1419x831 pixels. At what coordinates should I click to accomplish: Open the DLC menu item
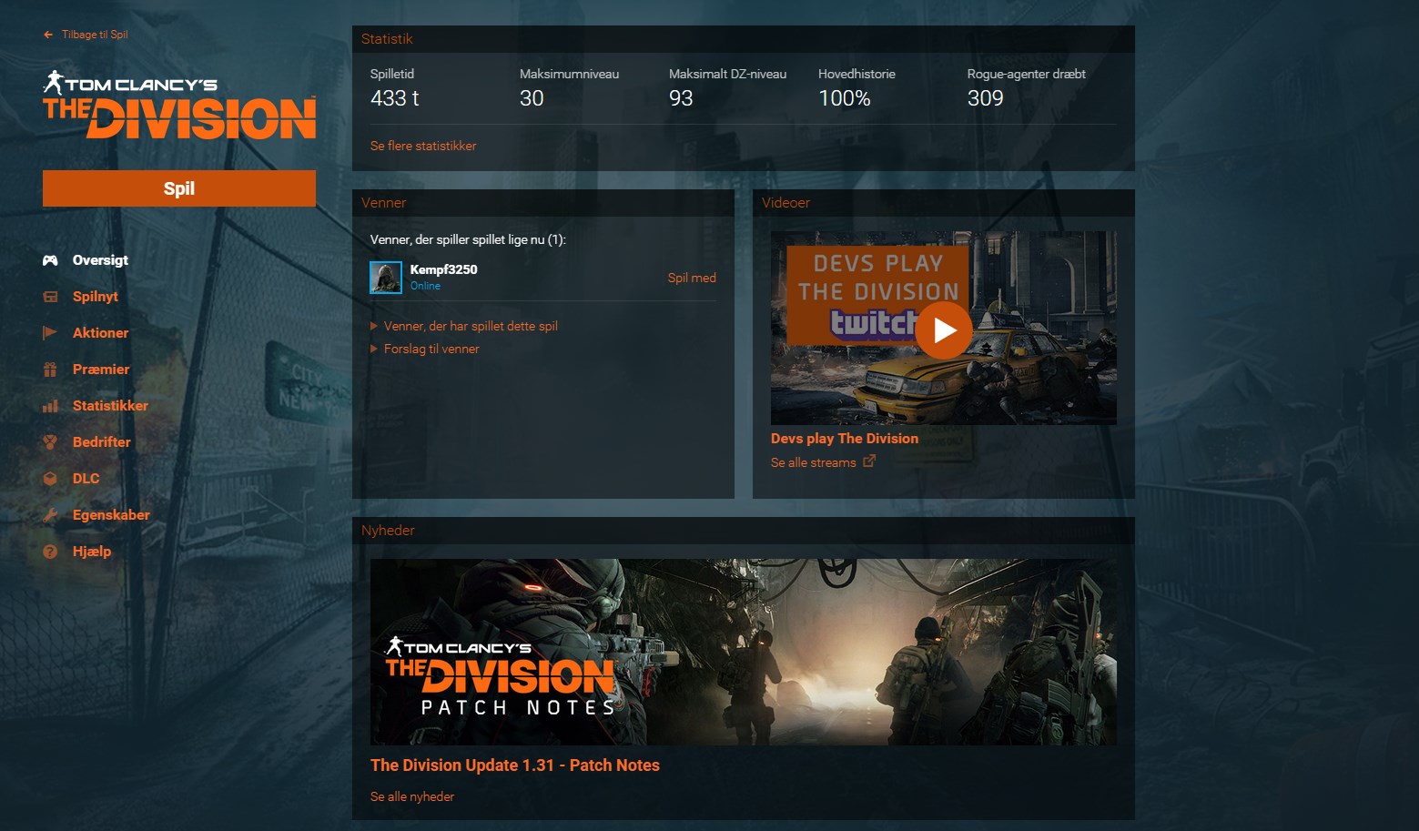click(86, 479)
